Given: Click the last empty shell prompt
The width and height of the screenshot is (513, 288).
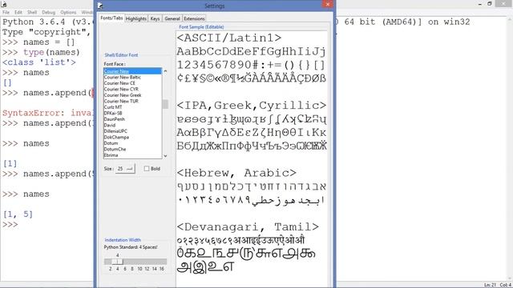Looking at the screenshot, I should [x=10, y=225].
